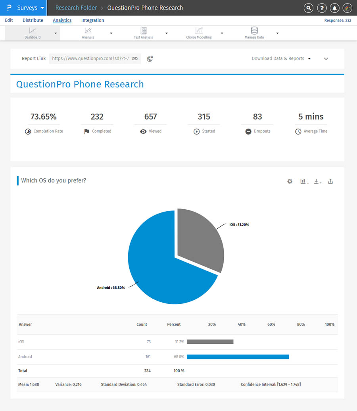This screenshot has height=411, width=357.
Task: Switch to the Distribute tab
Action: 33,20
